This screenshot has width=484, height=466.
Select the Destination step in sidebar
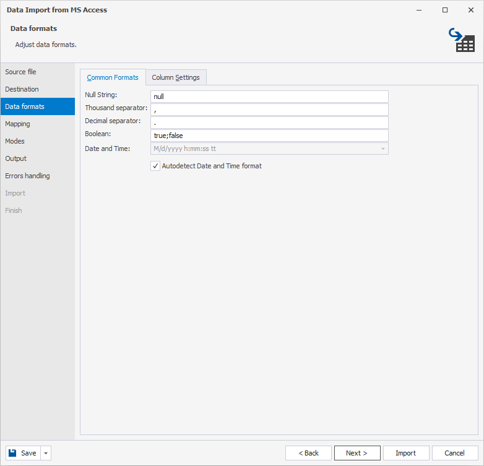click(22, 89)
